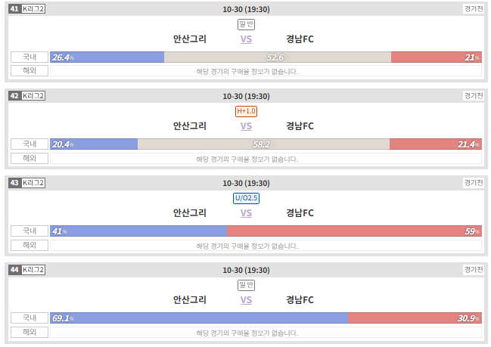Click the match number 42 badge
Viewport: 491px width, 347px height.
pyautogui.click(x=14, y=96)
